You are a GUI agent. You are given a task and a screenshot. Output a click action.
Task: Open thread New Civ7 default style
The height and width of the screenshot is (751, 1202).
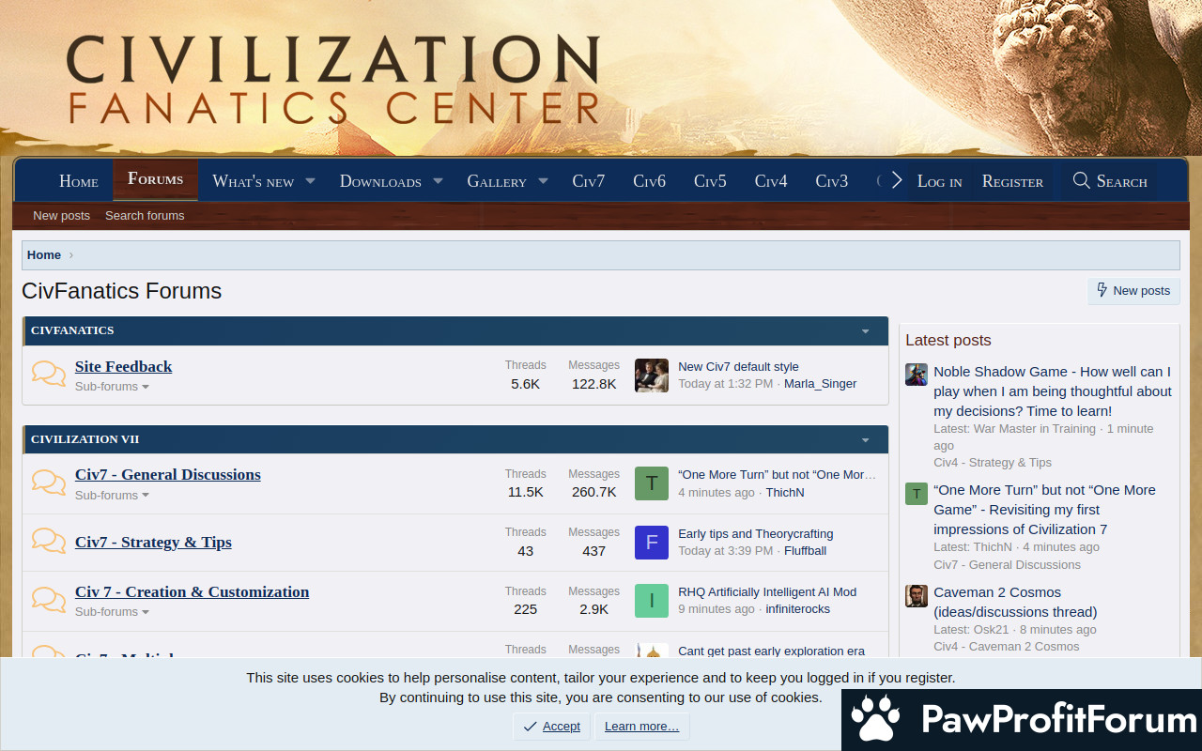tap(738, 366)
